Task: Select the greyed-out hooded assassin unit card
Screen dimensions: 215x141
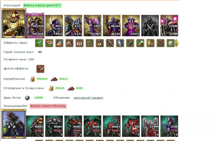Action: (x=150, y=26)
